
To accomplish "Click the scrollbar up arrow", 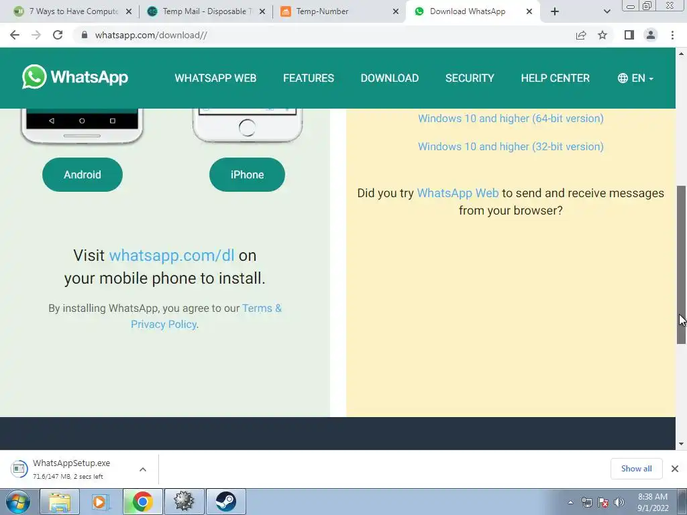I will (x=682, y=54).
